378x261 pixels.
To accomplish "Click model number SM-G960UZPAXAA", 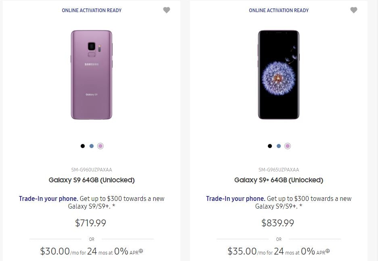I will pos(92,170).
